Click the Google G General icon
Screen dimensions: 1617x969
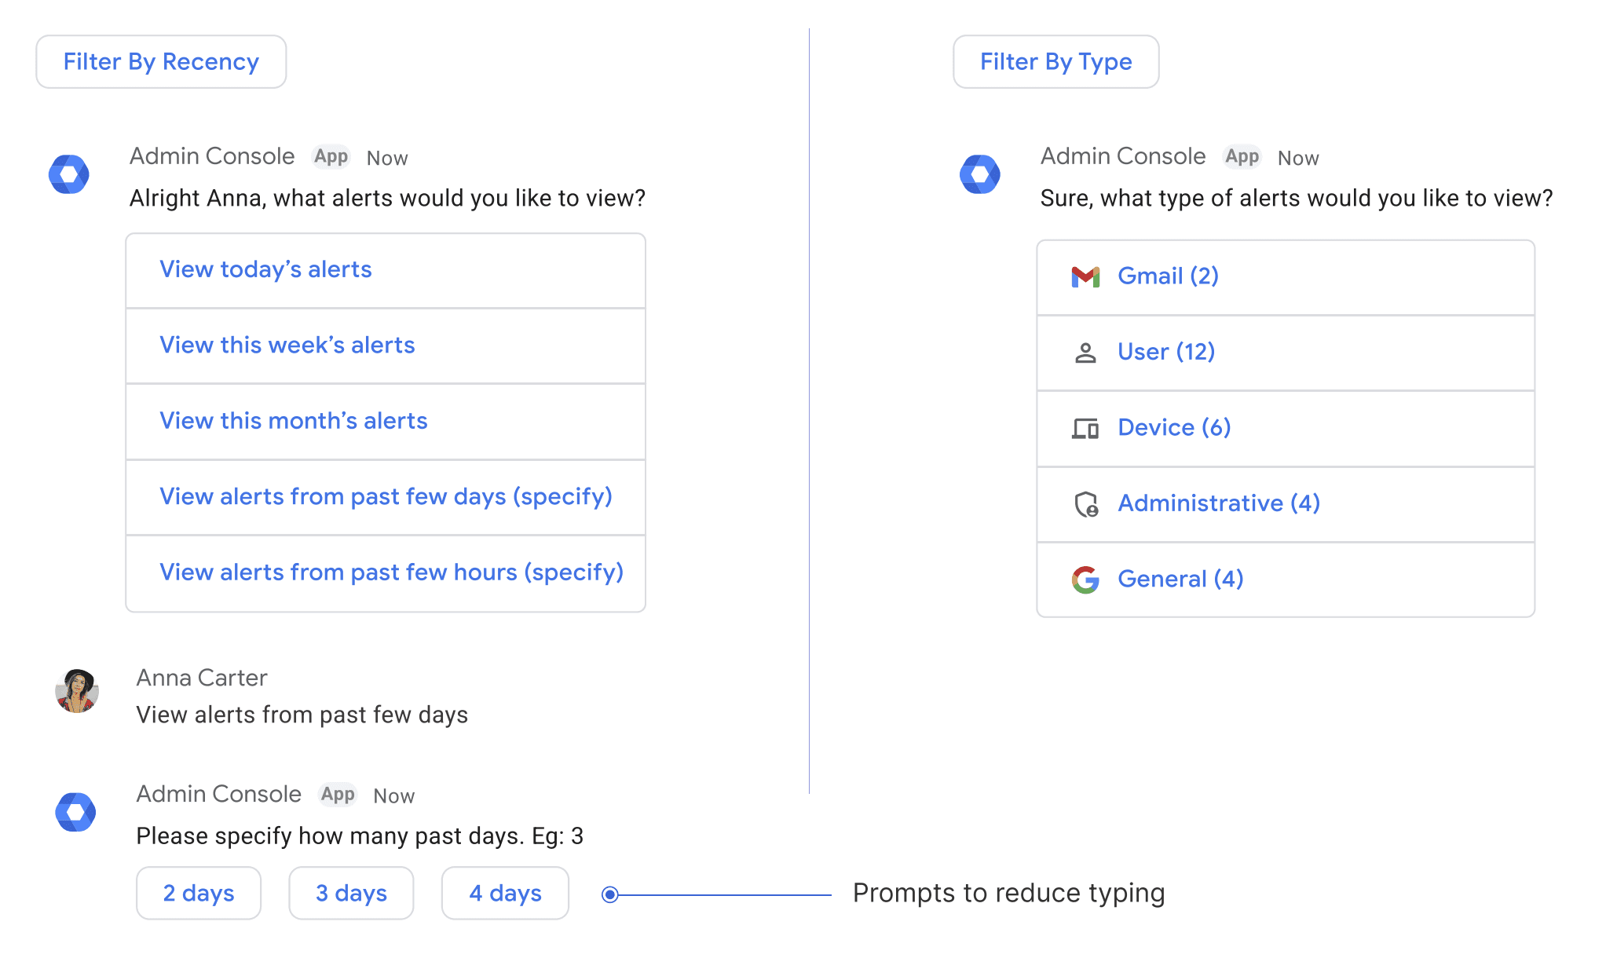[1085, 580]
